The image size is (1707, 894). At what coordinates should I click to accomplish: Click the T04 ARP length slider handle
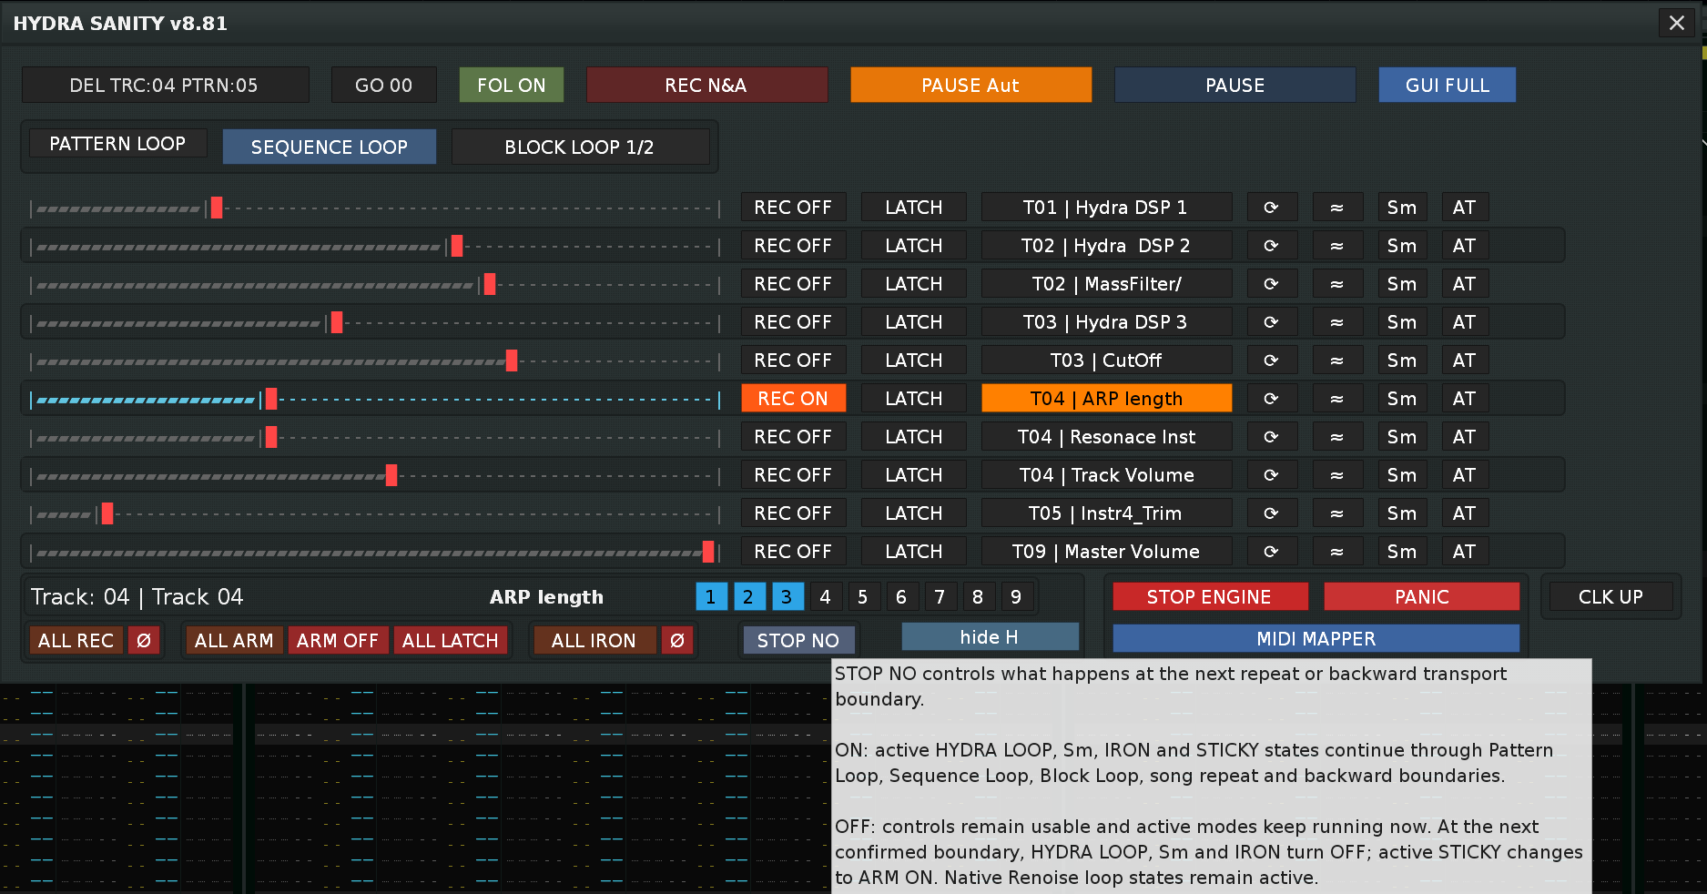click(271, 399)
